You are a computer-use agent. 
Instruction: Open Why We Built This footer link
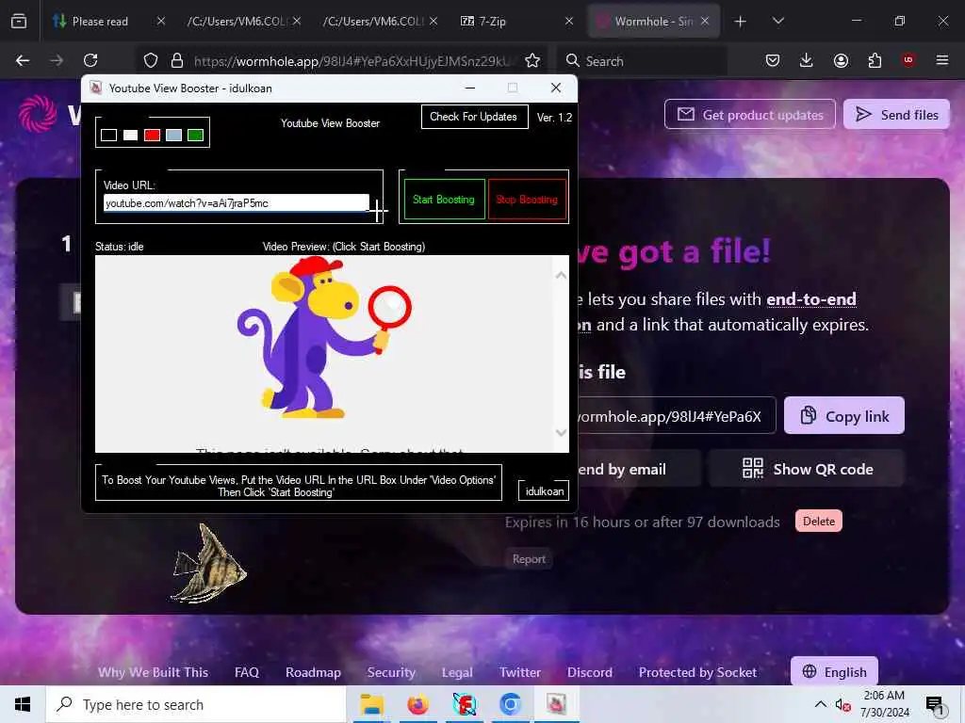(154, 672)
